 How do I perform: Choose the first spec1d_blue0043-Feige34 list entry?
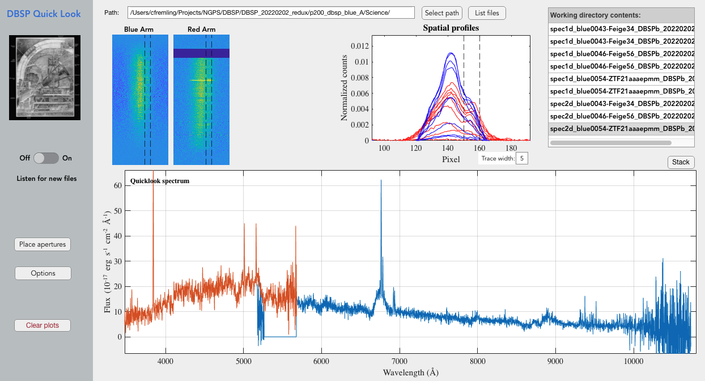[x=621, y=29]
